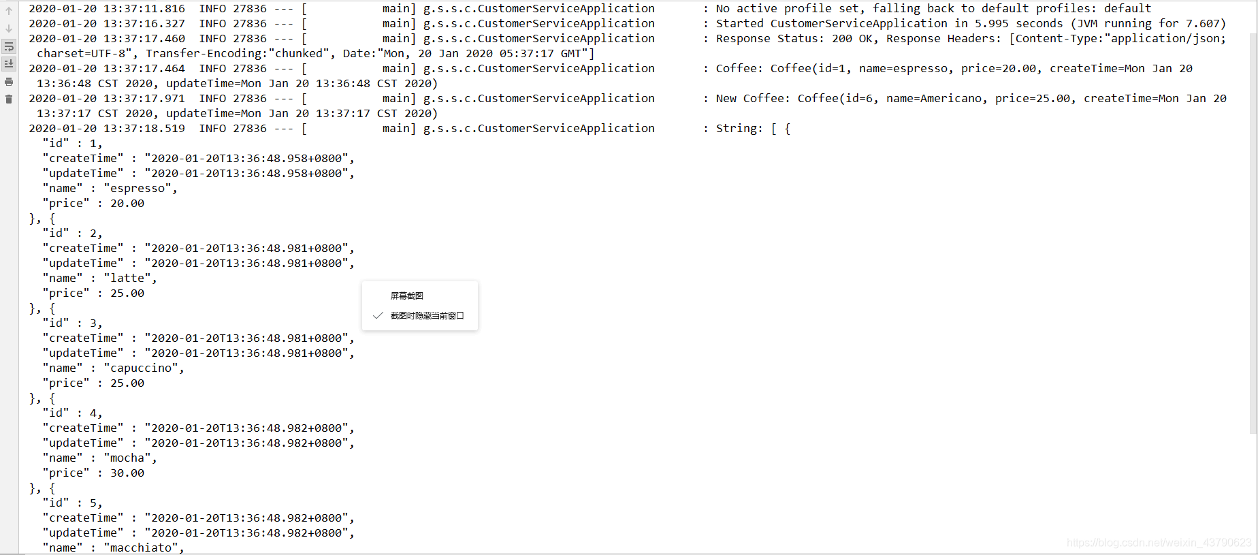Viewport: 1258px width, 555px height.
Task: Click the '"name" : "latte"' JSON line
Action: tap(99, 278)
